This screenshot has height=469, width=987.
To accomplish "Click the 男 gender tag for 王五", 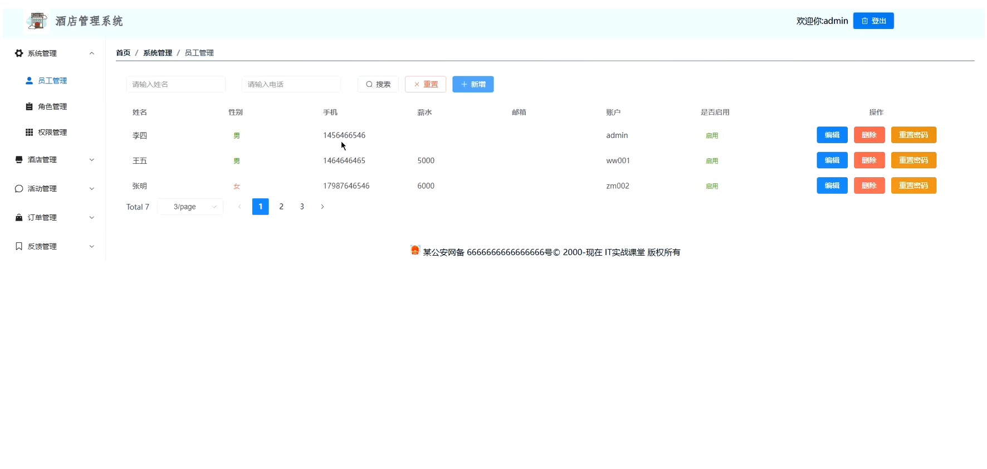I will [x=237, y=161].
